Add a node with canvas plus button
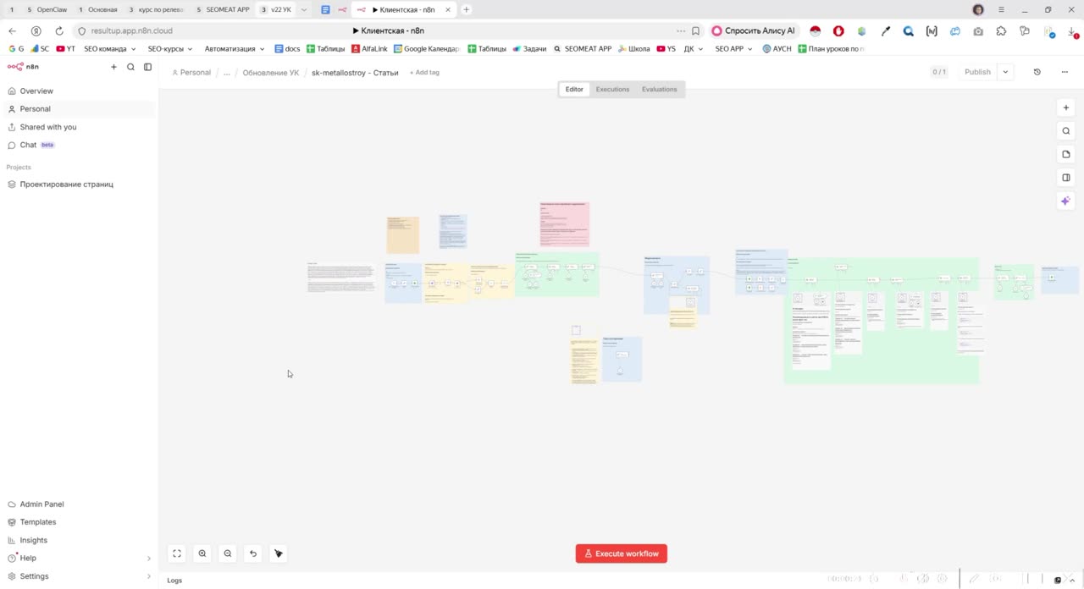This screenshot has height=589, width=1084. coord(1066,107)
